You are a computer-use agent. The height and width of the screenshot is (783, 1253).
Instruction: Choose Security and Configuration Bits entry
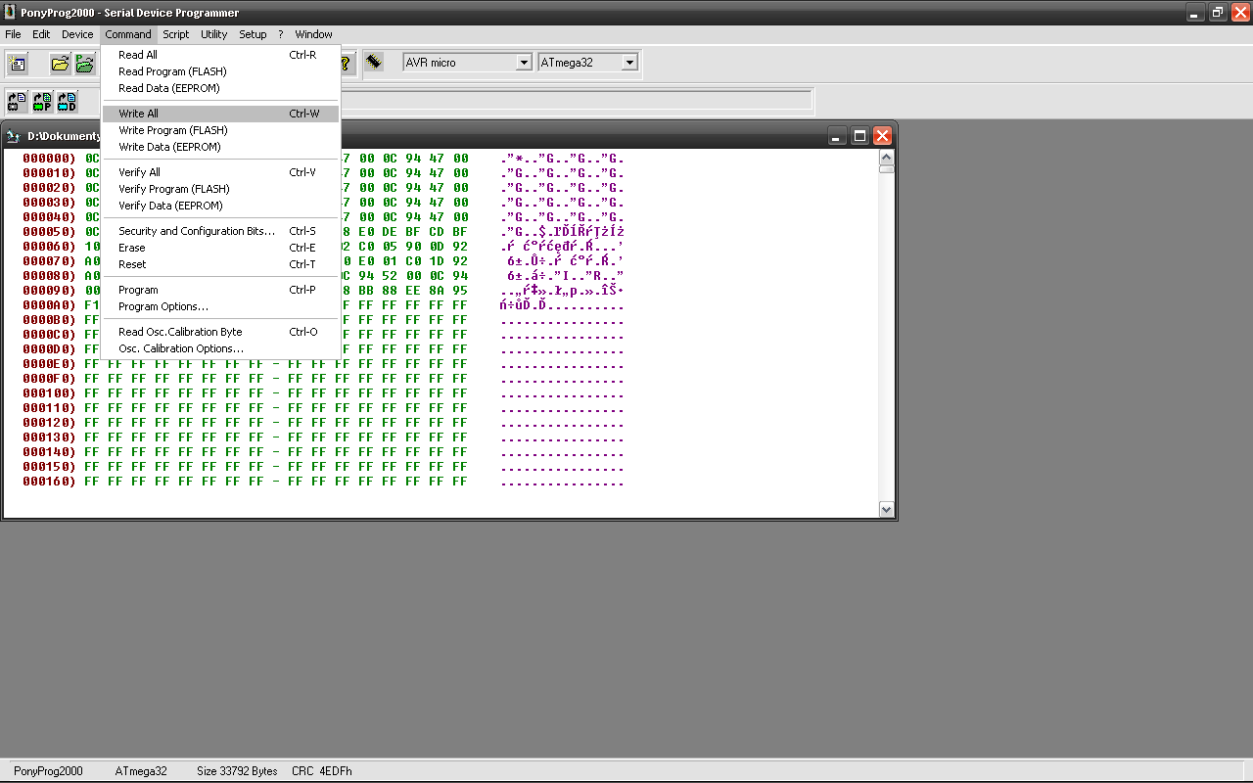[196, 231]
